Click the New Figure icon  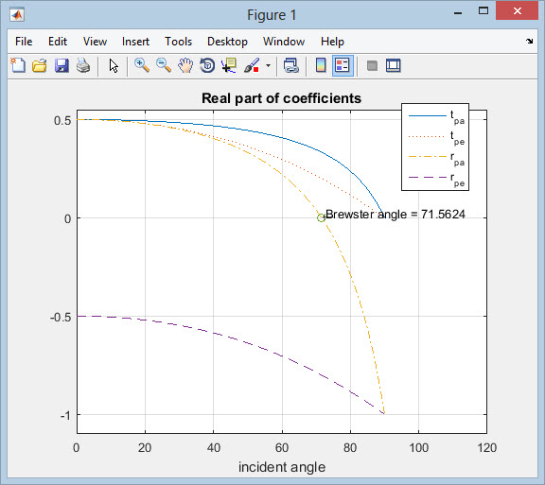point(18,65)
